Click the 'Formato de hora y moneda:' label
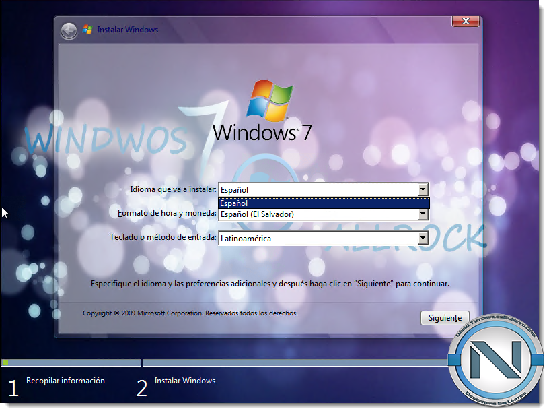The width and height of the screenshot is (549, 413). coord(167,213)
